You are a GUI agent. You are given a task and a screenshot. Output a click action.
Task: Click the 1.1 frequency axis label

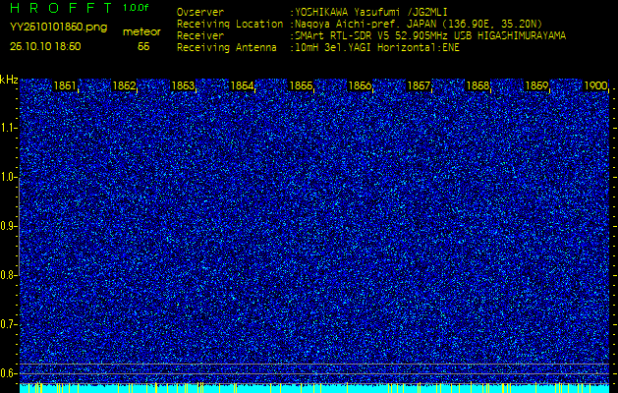tap(8, 128)
